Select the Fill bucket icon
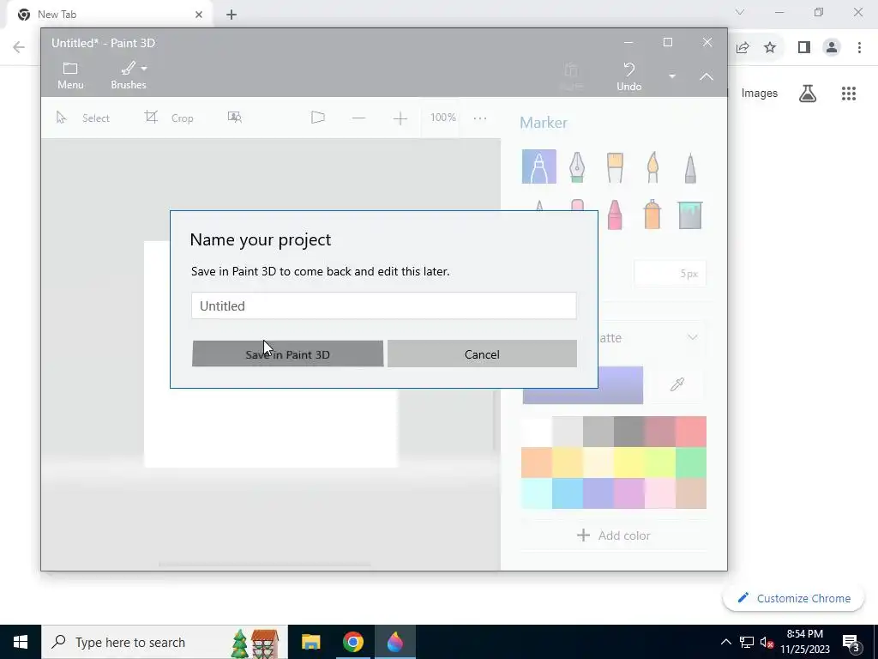The height and width of the screenshot is (659, 878). [690, 215]
